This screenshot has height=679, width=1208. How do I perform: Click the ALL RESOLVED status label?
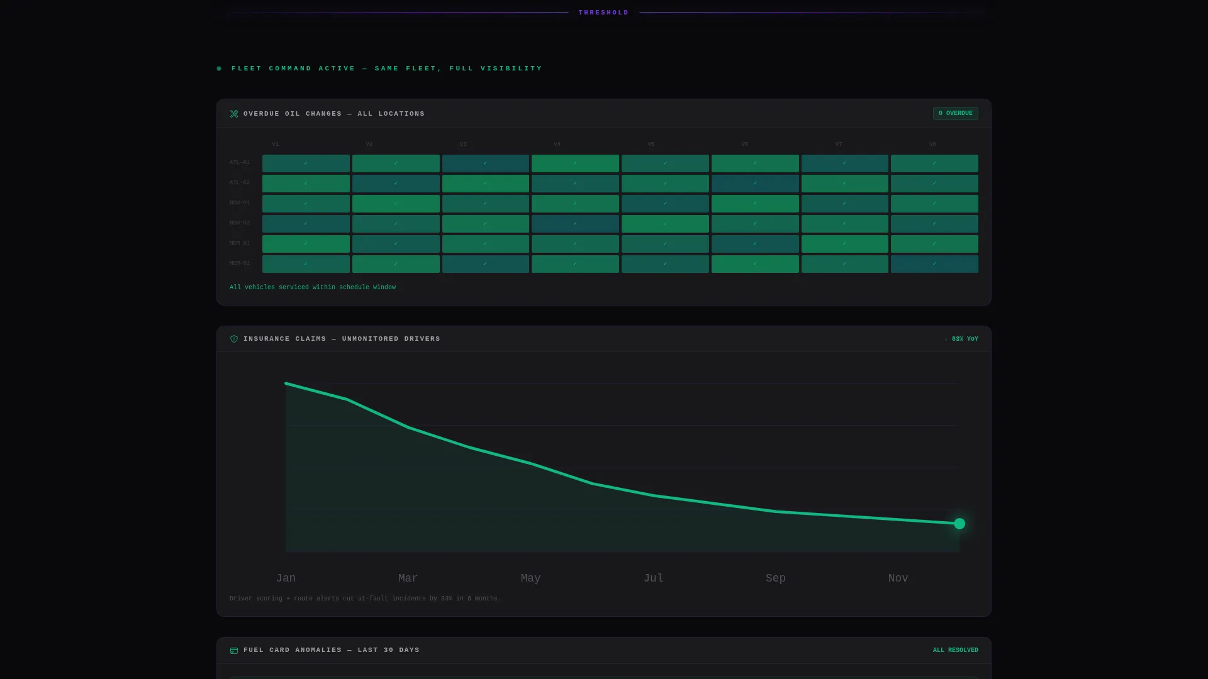pyautogui.click(x=955, y=650)
